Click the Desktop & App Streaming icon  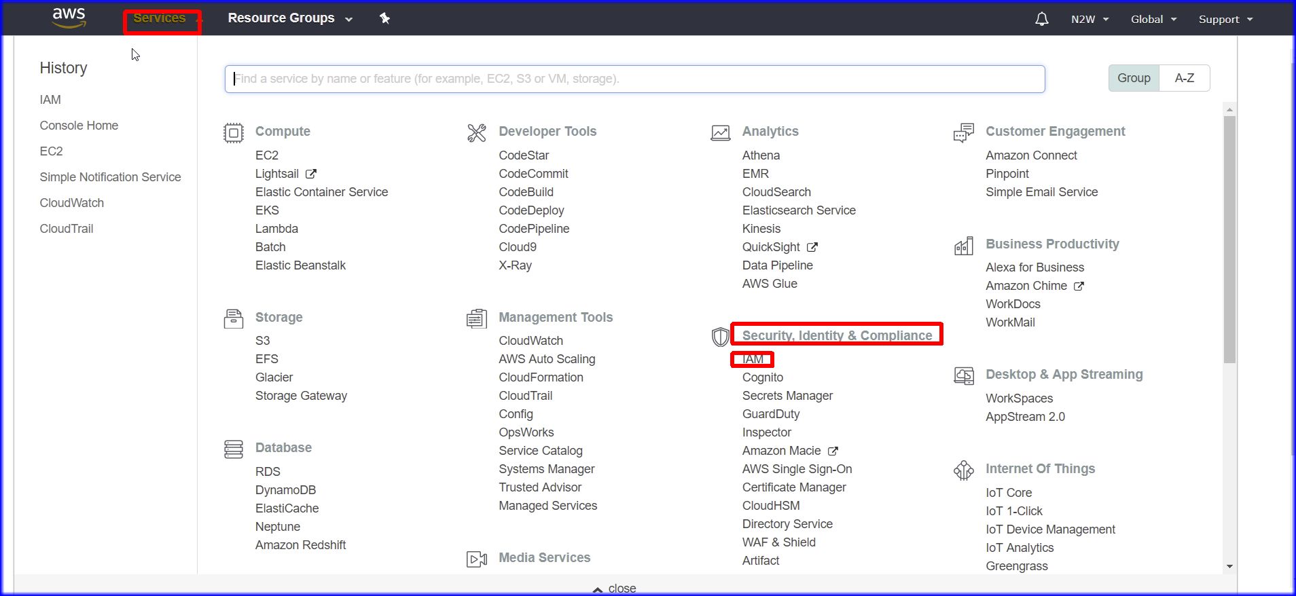tap(964, 375)
